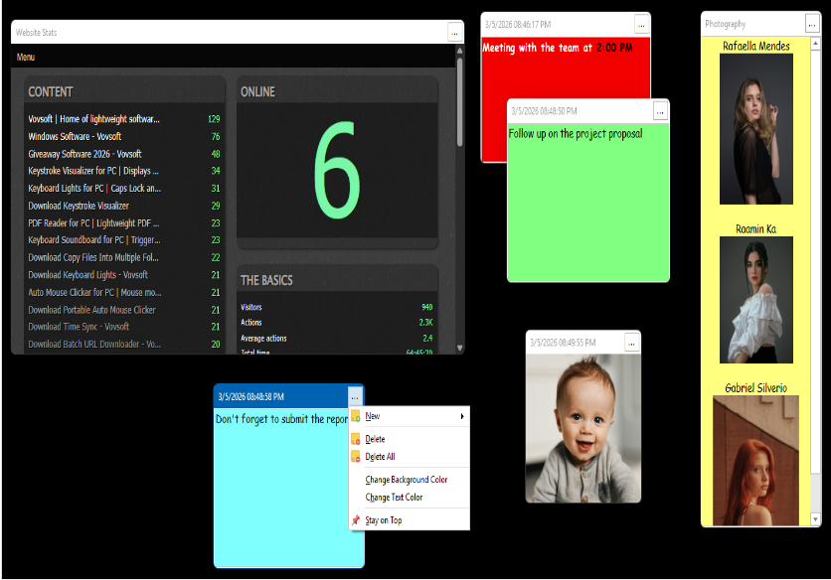Viewport: 831px width, 580px height.
Task: Click the Stay on Top pin icon
Action: 356,520
